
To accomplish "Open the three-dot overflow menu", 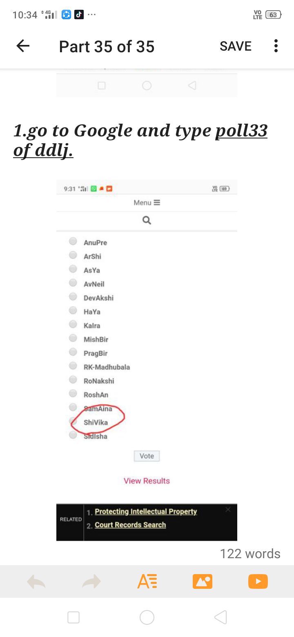I will click(x=276, y=46).
